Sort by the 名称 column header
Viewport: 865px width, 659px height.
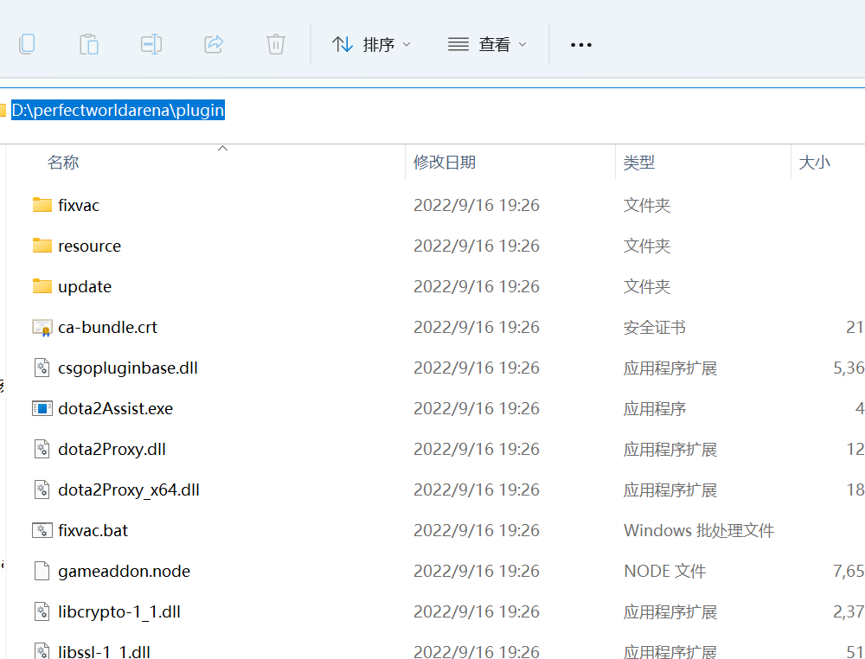point(63,162)
